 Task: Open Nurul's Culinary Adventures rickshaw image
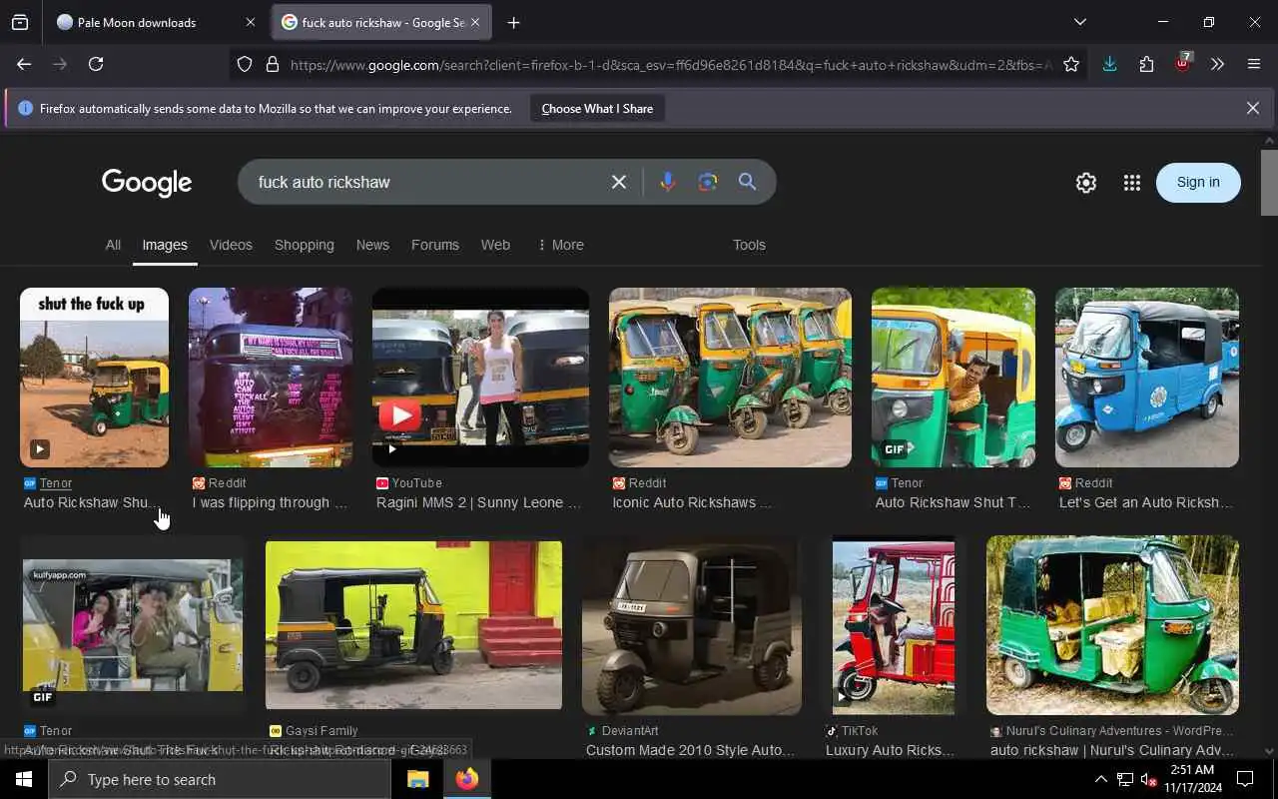click(x=1112, y=625)
